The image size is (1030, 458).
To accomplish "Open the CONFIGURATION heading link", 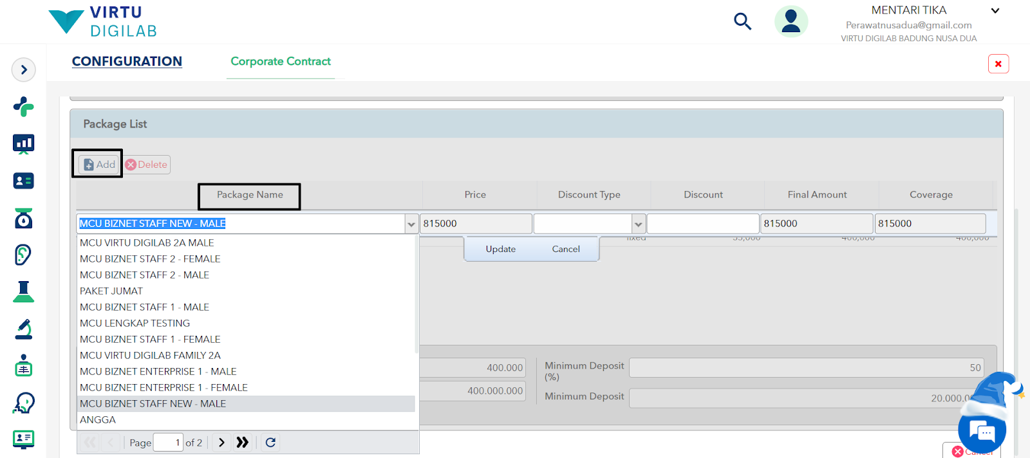I will point(127,61).
